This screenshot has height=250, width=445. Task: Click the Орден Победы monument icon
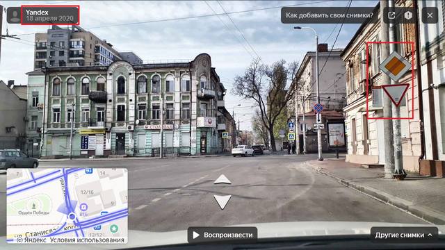[x=33, y=205]
